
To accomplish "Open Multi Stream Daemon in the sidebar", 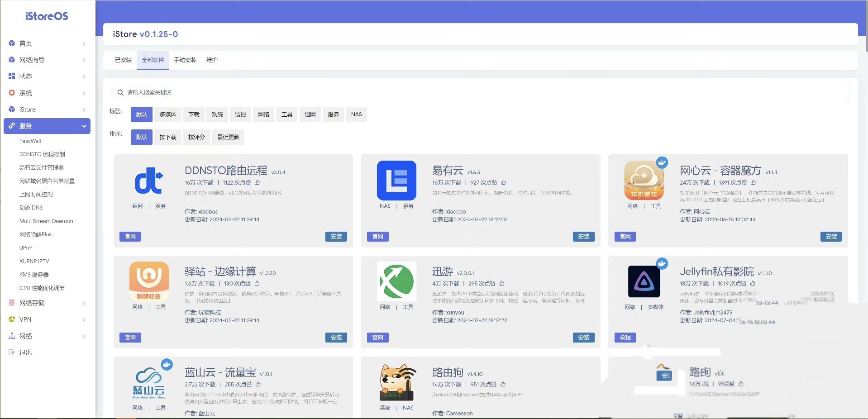I will (x=46, y=221).
